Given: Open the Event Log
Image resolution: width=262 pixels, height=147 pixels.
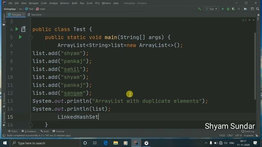Looking at the screenshot, I should coord(248,131).
